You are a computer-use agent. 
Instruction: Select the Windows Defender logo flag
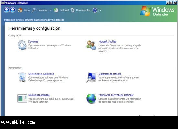coord(145,11)
